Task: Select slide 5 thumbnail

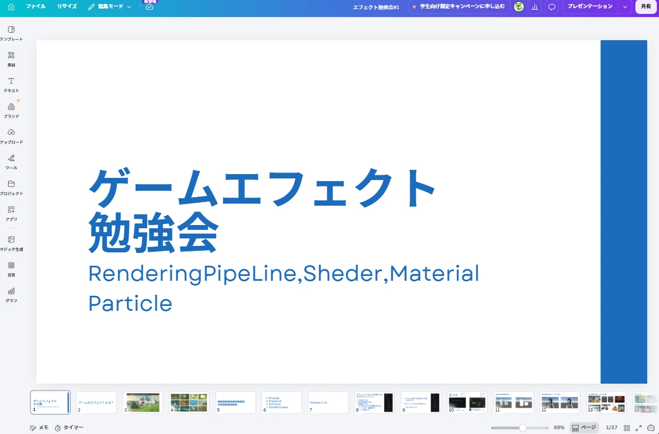Action: [235, 402]
